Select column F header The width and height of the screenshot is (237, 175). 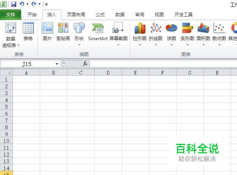(x=162, y=73)
